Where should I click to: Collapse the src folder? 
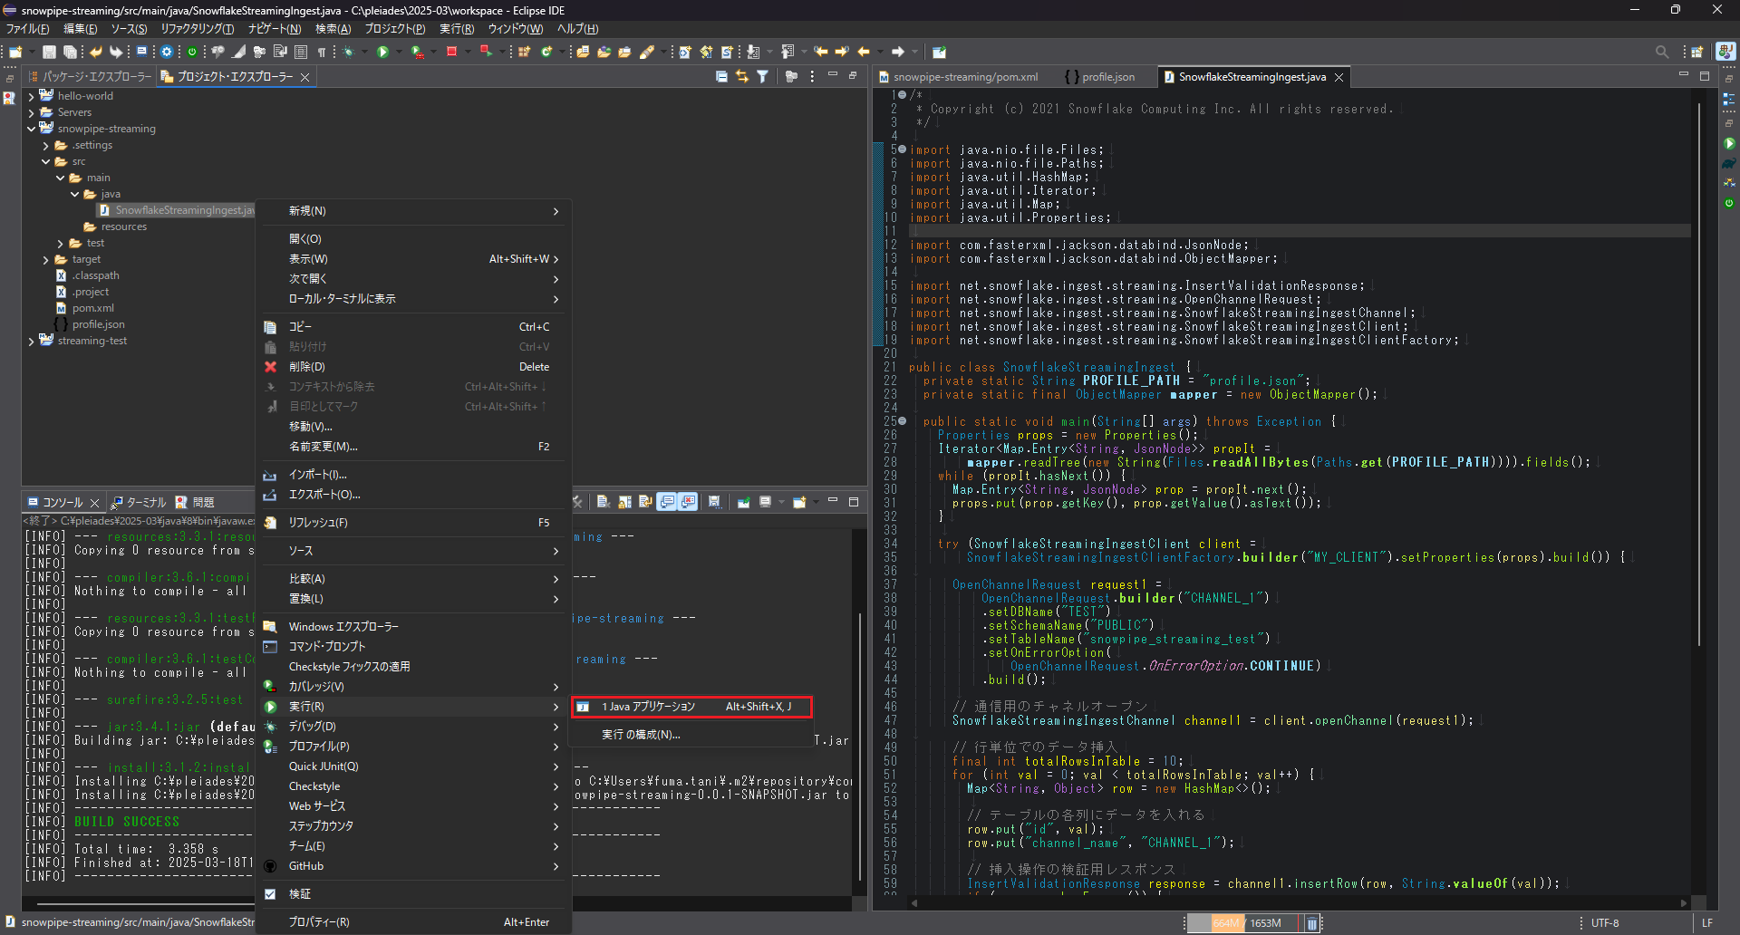pyautogui.click(x=45, y=161)
